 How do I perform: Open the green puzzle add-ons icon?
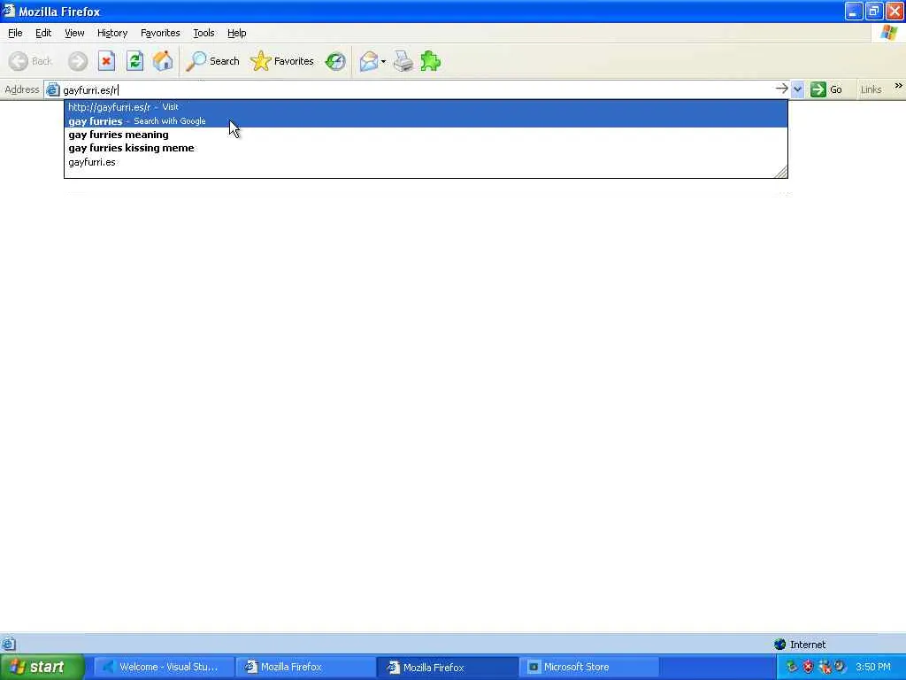(431, 61)
